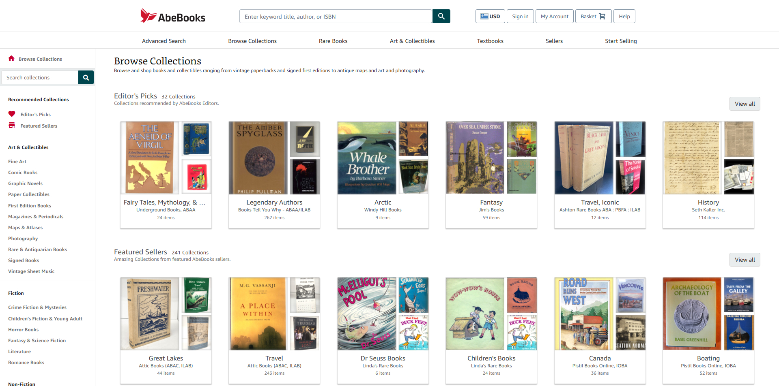Open the Dr Seuss Books collection cover
Image resolution: width=779 pixels, height=386 pixels.
(x=366, y=313)
